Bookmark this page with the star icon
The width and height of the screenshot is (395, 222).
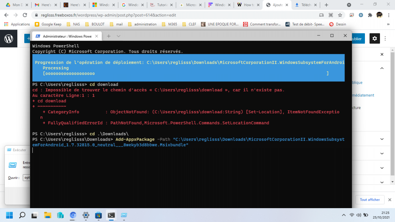point(340,15)
